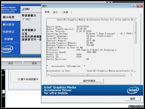Viewport: 145px width, 109px height.
Task: Toggle 顯示系統匣圖示 checkbox
Action: pyautogui.click(x=19, y=79)
